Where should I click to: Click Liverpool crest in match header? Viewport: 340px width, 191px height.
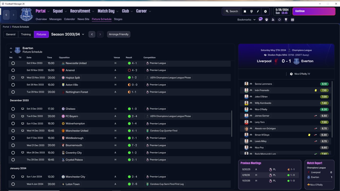click(x=277, y=61)
